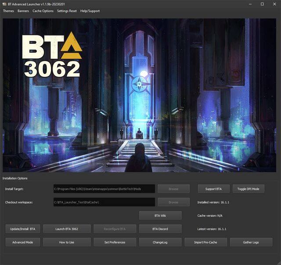Close the BT Advanced Launcher window
This screenshot has height=265, width=281.
click(x=274, y=4)
